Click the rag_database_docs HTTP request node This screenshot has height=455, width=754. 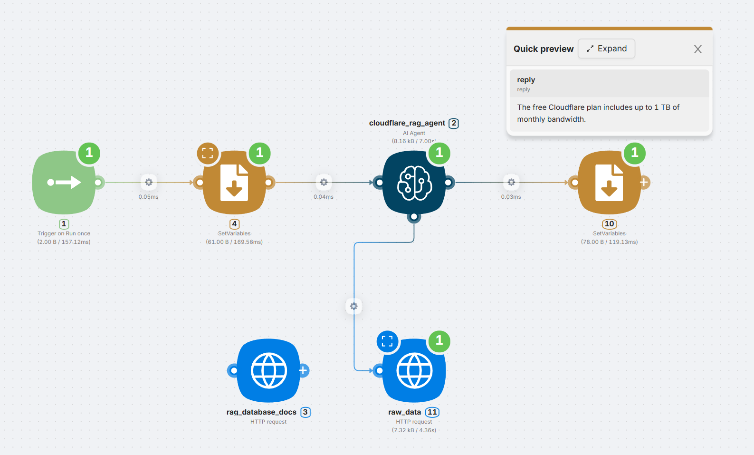(268, 370)
